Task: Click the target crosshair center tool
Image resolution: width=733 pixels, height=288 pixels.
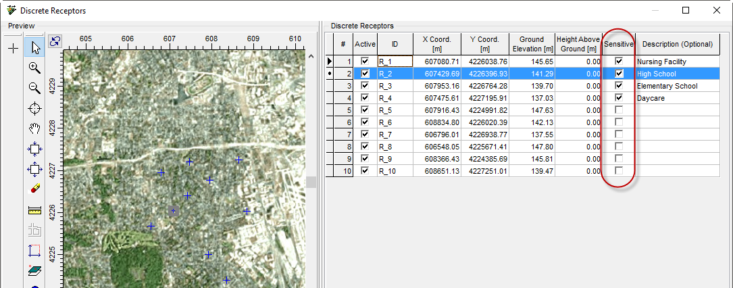Action: pos(35,109)
